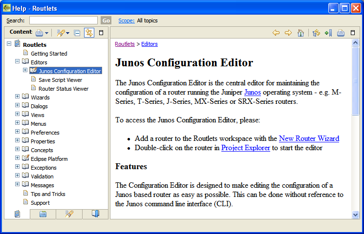
Task: Expand the Validation node
Action: point(18,175)
